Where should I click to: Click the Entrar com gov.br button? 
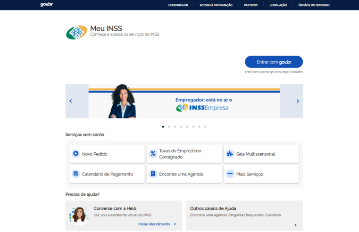(274, 62)
